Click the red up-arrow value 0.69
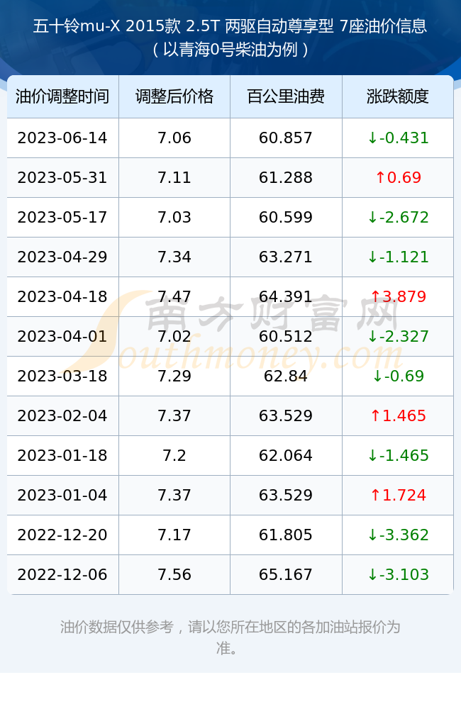This screenshot has height=709, width=461. (398, 178)
